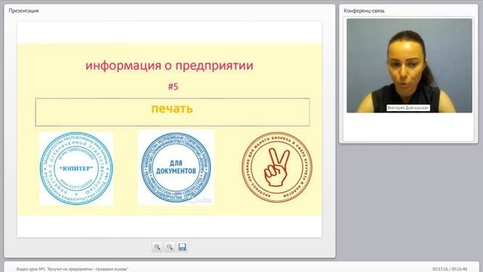Image resolution: width=483 pixels, height=272 pixels.
Task: Click the slide number '#5'
Action: [173, 87]
